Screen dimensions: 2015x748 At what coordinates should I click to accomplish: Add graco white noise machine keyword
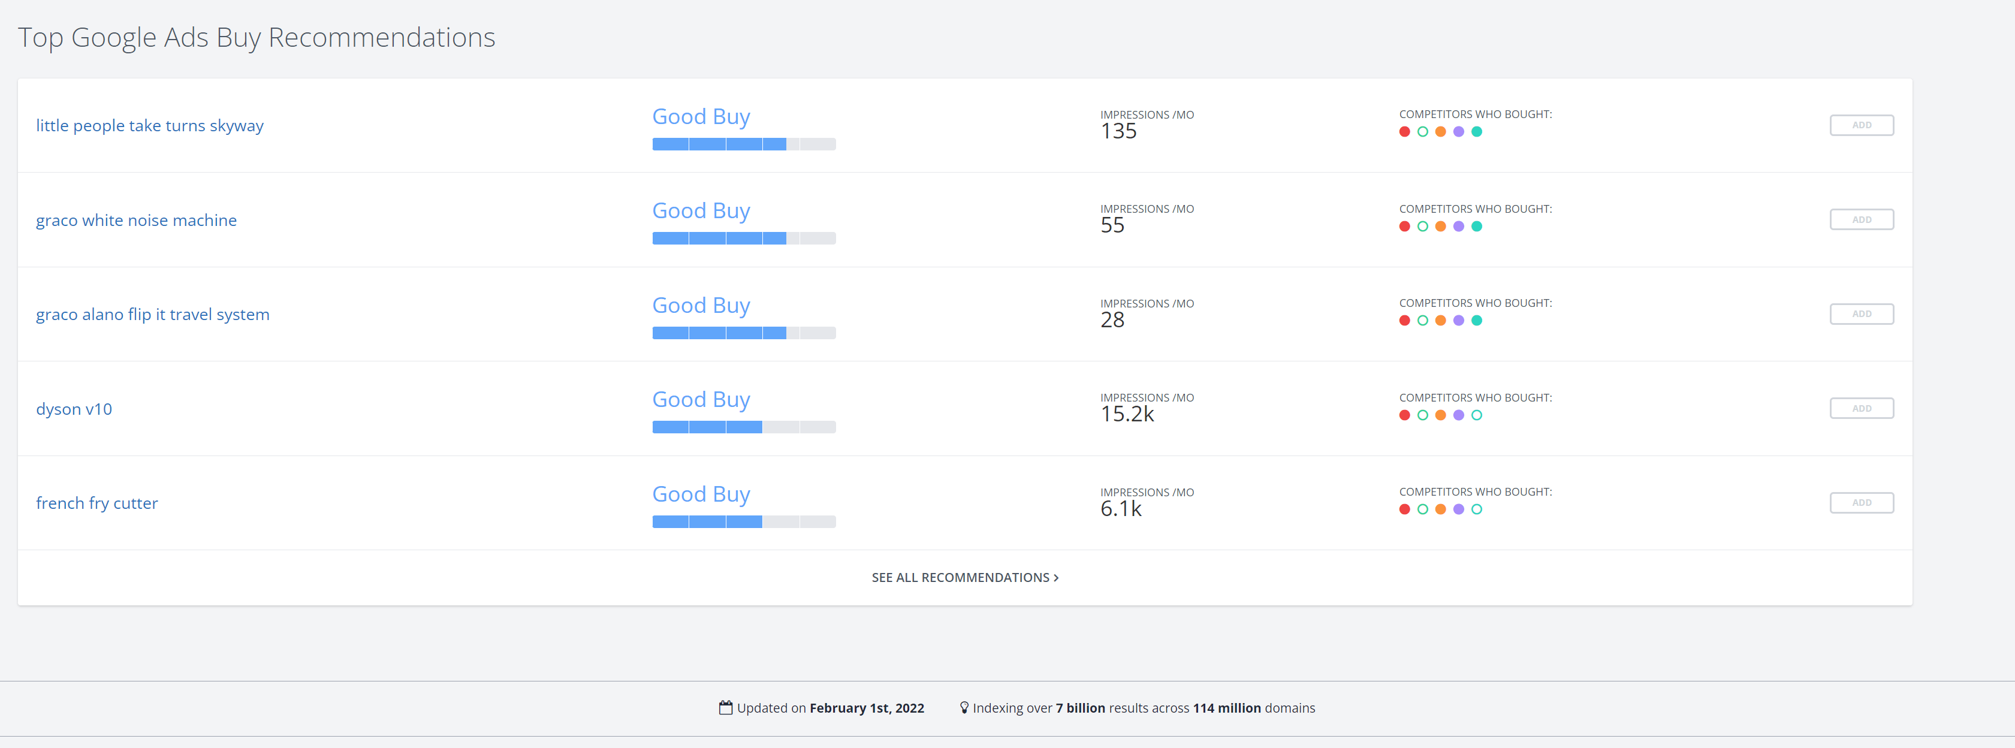[x=1861, y=220]
